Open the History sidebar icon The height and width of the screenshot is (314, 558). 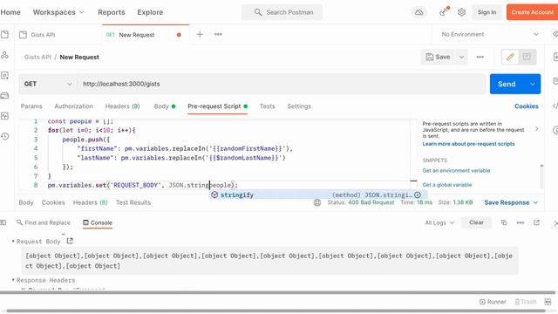[x=4, y=136]
